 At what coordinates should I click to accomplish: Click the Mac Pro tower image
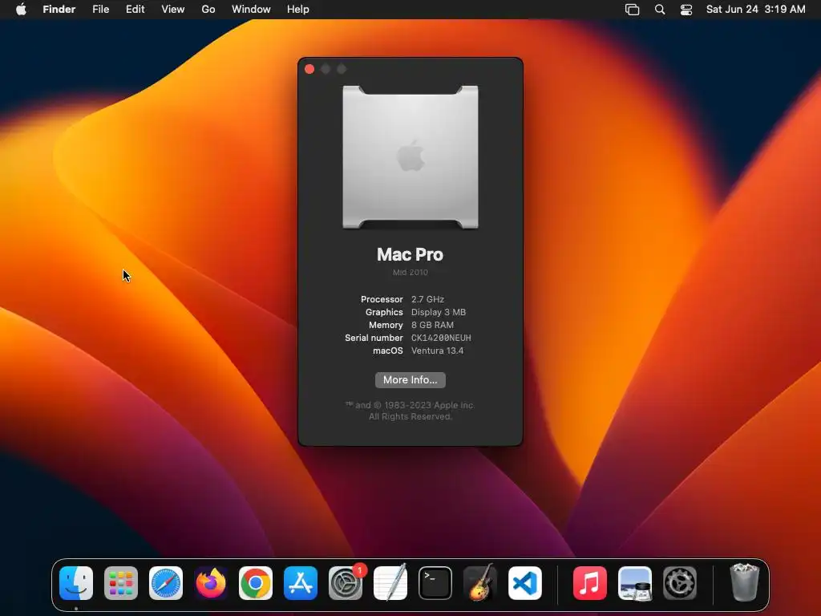coord(410,156)
